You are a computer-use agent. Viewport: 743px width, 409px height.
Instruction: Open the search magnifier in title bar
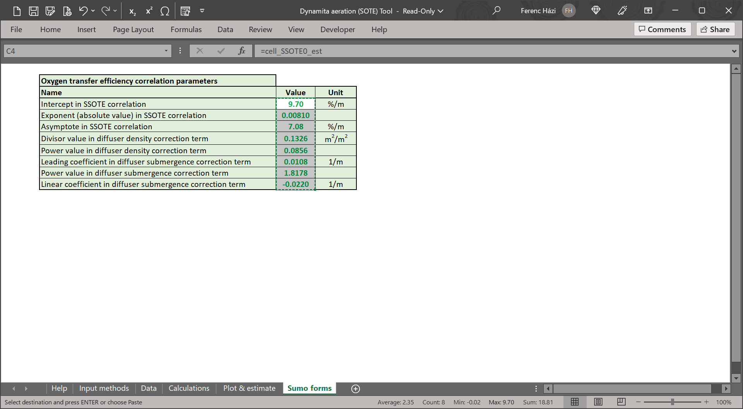click(496, 11)
